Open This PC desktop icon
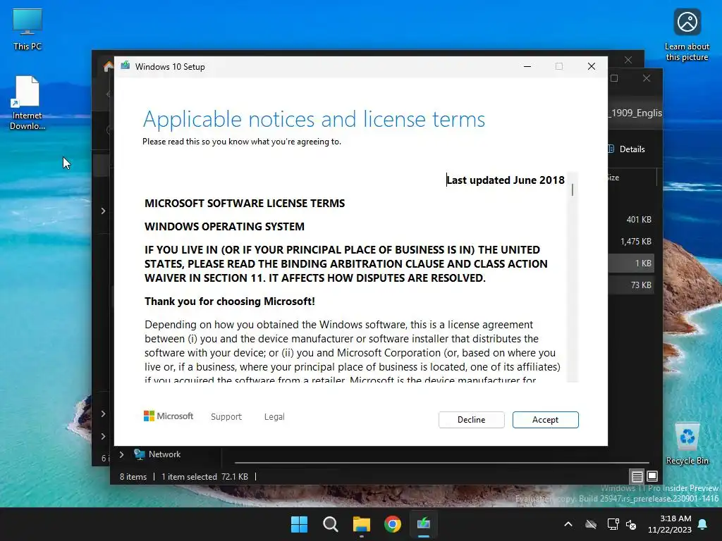This screenshot has width=722, height=541. (x=27, y=29)
